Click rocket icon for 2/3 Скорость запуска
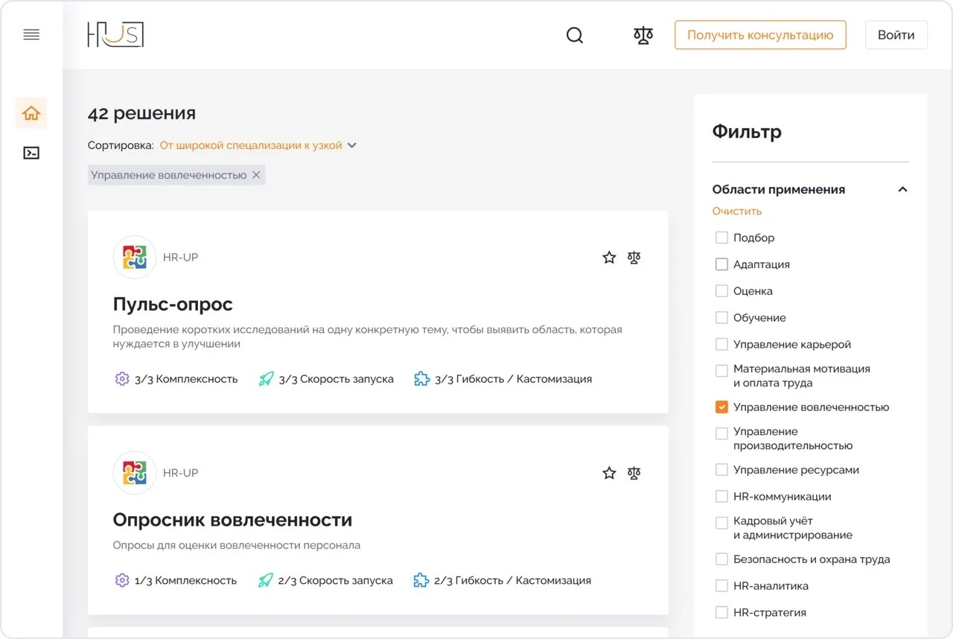 pyautogui.click(x=266, y=580)
